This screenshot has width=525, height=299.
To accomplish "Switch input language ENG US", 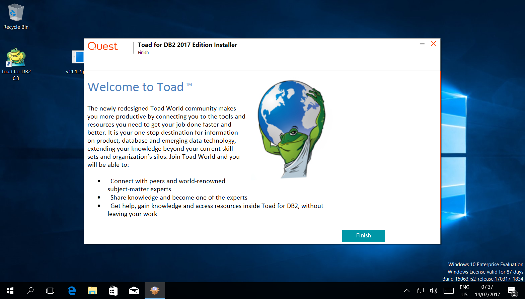I will (x=464, y=291).
